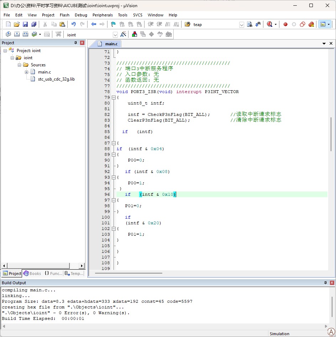Click the editor horizontal scrollbar
The height and width of the screenshot is (337, 336).
point(128,273)
